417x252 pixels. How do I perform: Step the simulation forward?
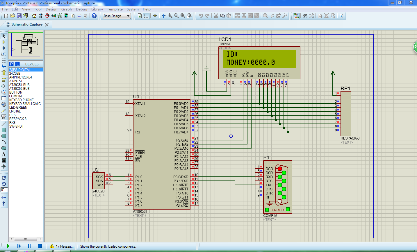(19, 246)
